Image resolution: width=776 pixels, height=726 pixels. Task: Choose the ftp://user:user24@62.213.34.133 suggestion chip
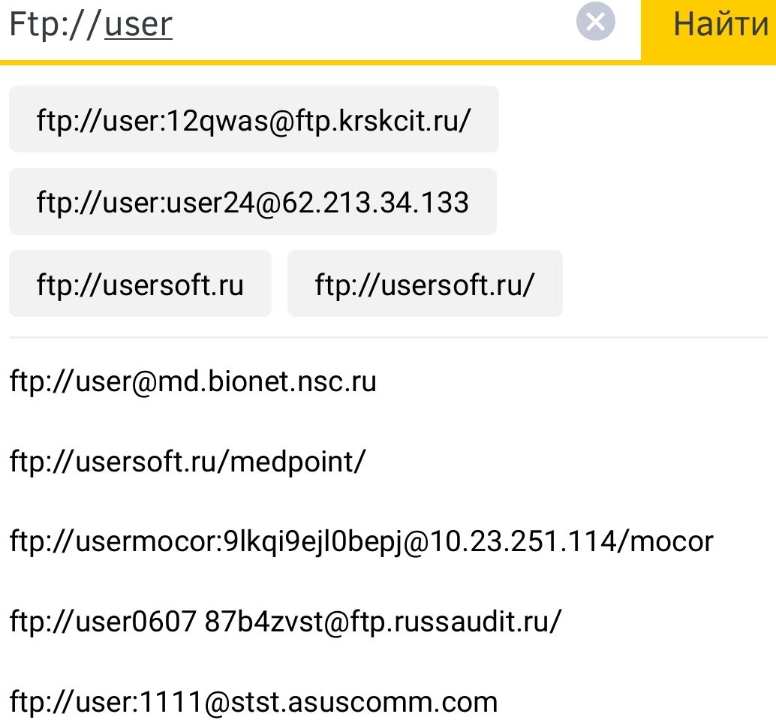tap(253, 202)
